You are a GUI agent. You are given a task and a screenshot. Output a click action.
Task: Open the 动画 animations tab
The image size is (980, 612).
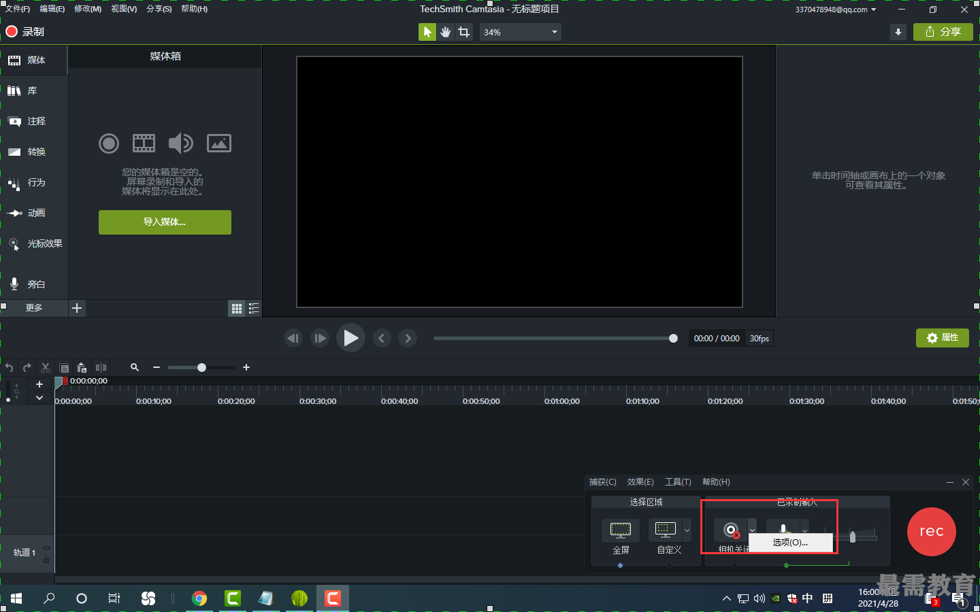[34, 213]
